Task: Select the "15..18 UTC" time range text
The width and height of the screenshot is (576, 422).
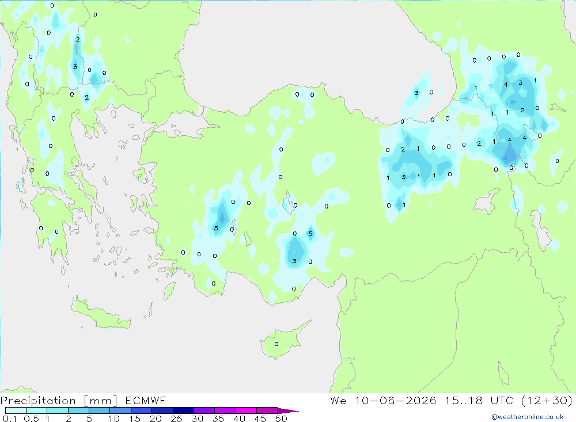Action: pyautogui.click(x=479, y=400)
